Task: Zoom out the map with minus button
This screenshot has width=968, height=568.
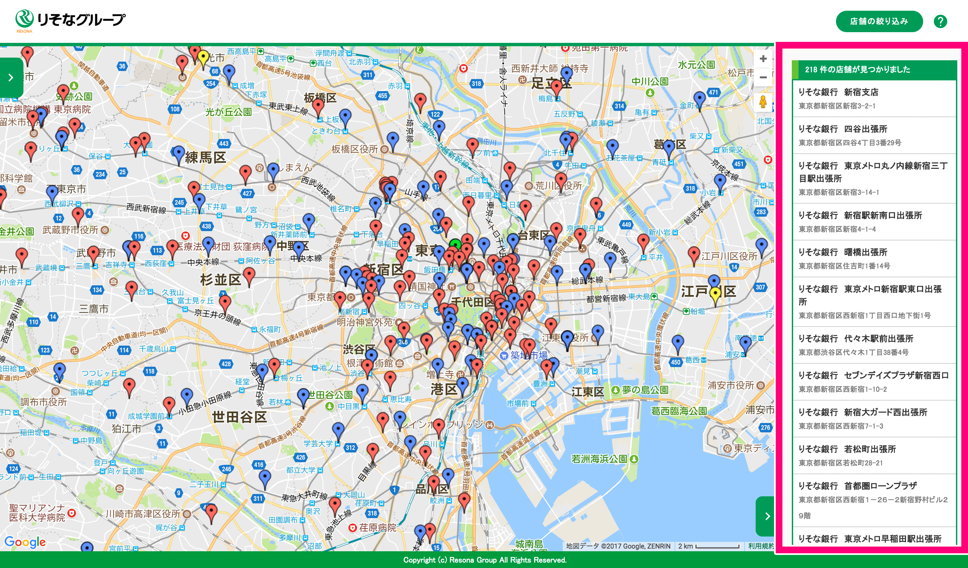Action: (x=763, y=77)
